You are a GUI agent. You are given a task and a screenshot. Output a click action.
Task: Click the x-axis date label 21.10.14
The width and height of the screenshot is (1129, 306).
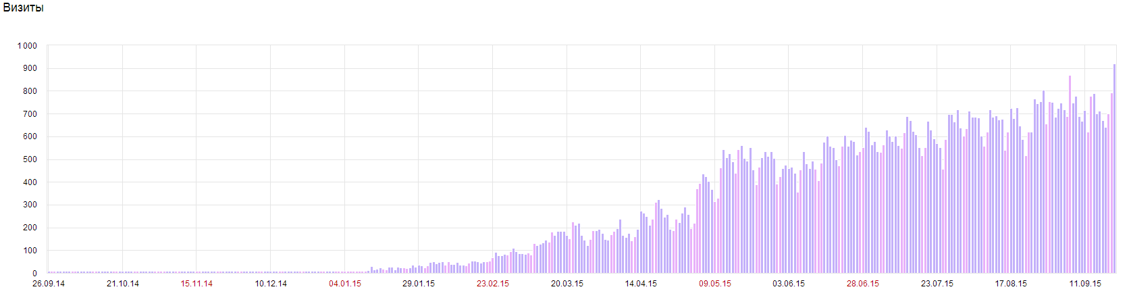(123, 284)
